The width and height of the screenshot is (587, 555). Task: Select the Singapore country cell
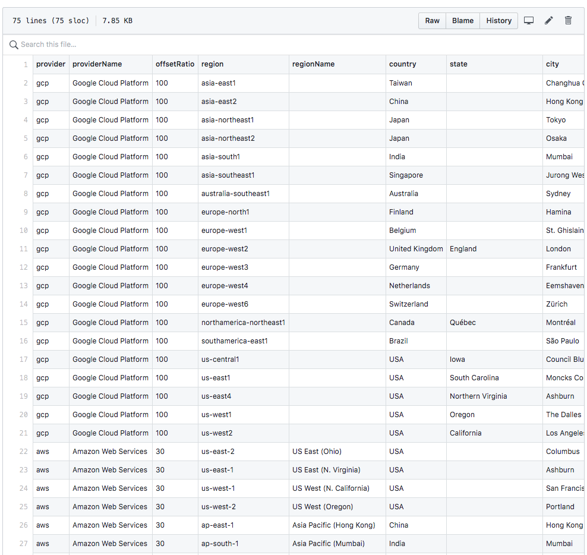[416, 175]
